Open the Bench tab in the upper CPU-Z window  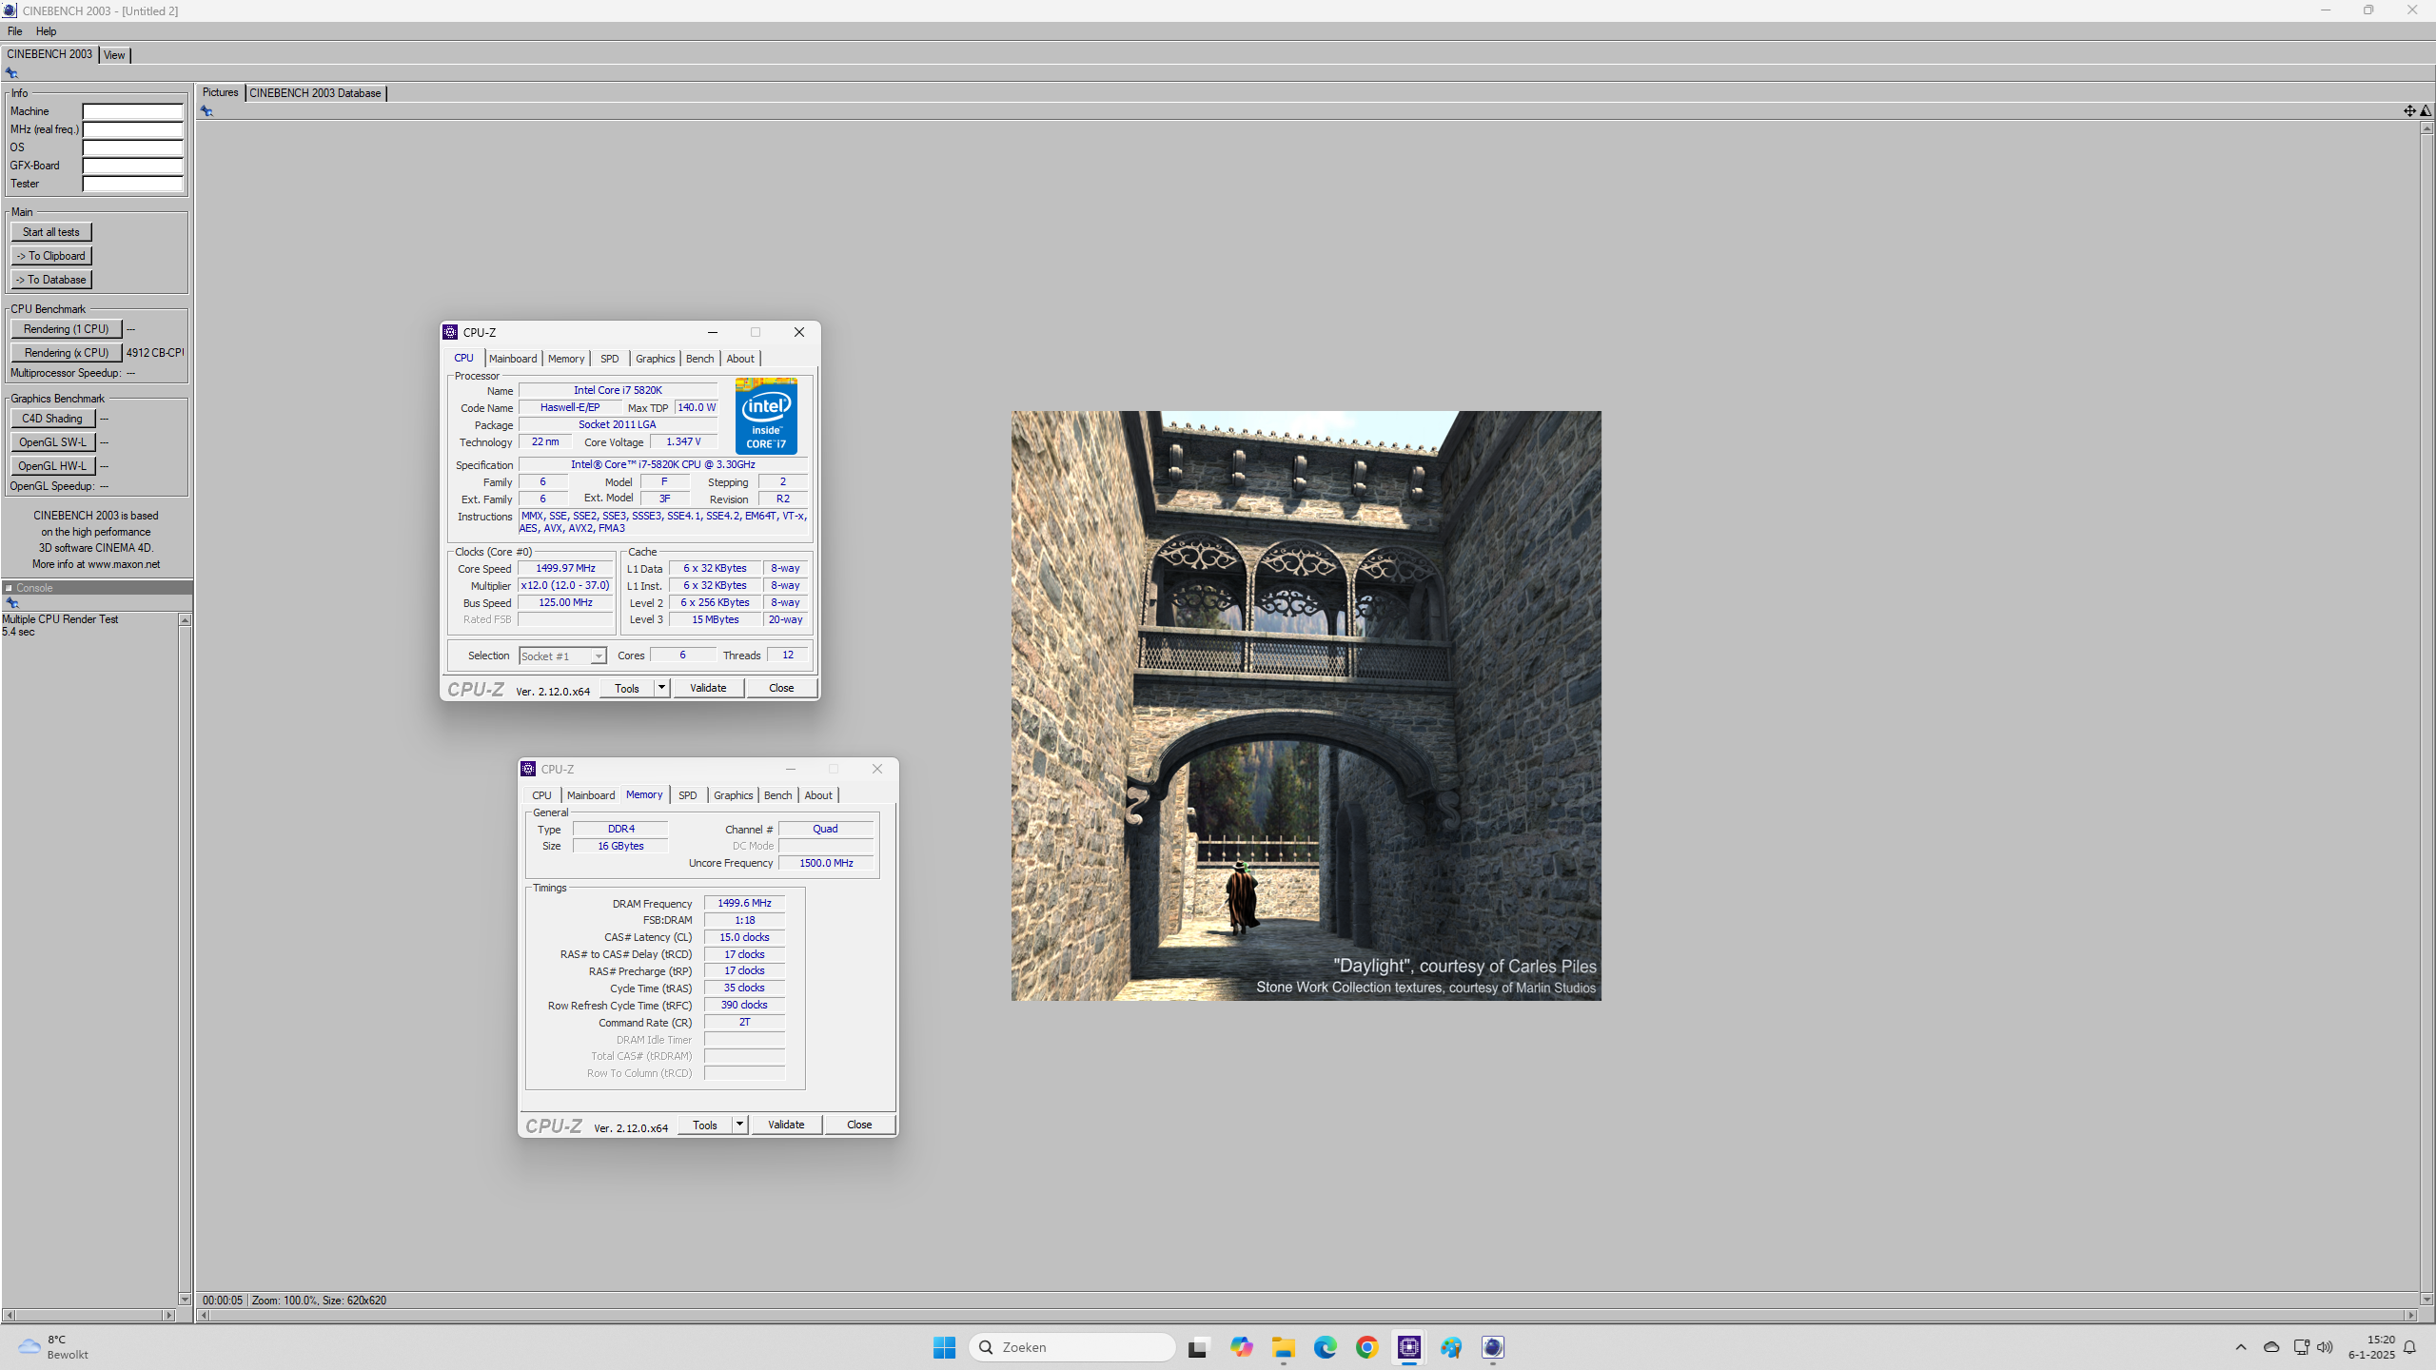tap(699, 359)
